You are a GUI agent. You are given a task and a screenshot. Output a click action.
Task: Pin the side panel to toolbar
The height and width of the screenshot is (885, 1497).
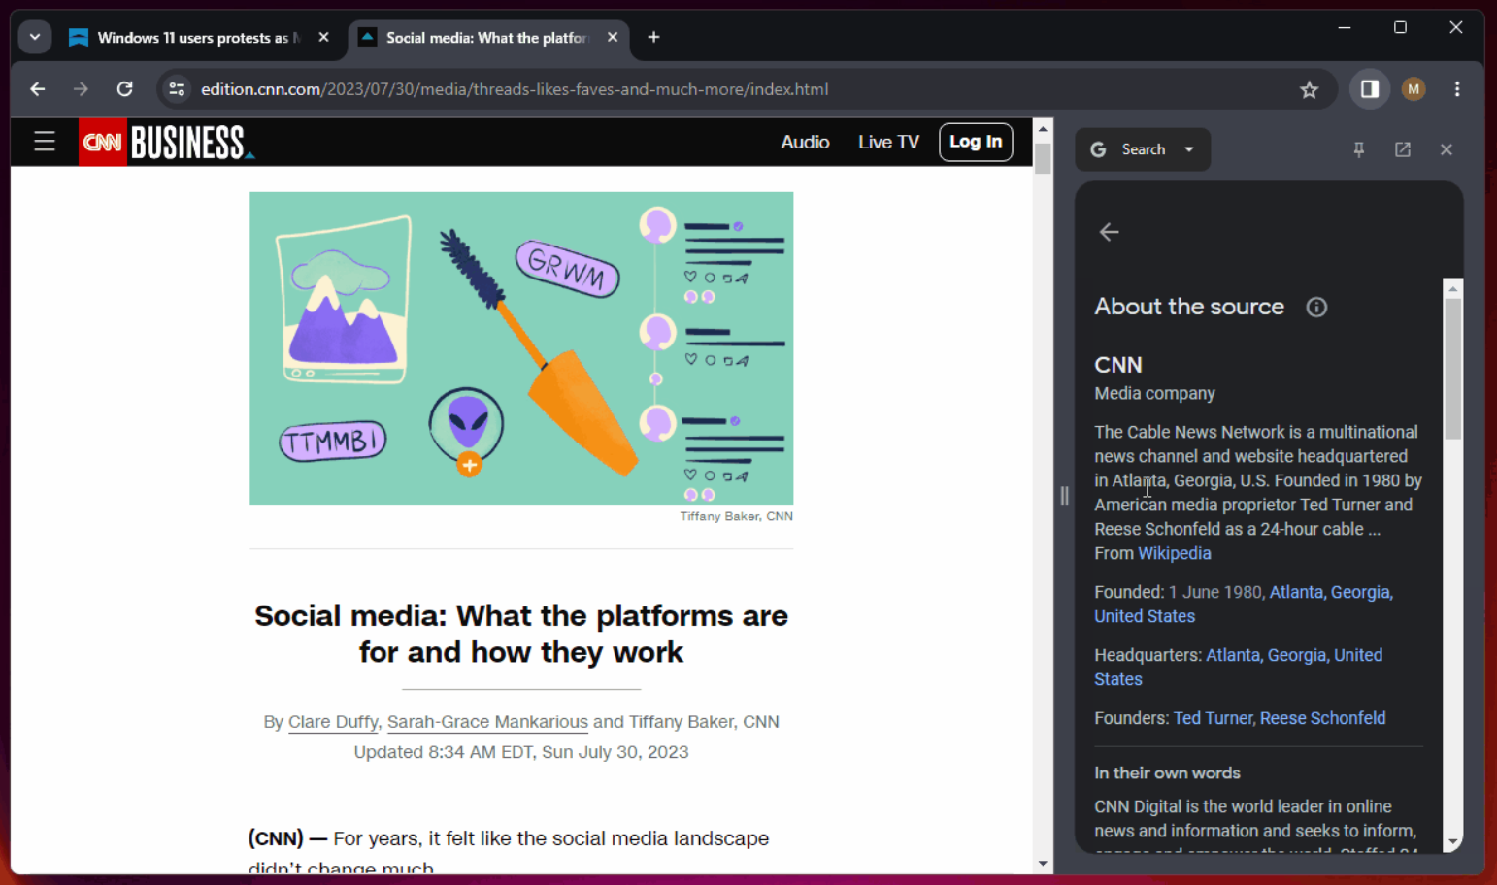1359,149
